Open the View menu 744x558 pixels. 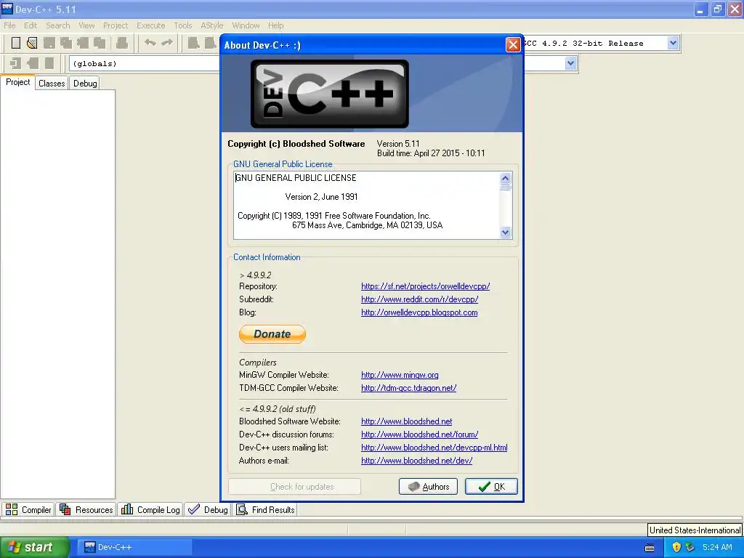click(x=86, y=25)
